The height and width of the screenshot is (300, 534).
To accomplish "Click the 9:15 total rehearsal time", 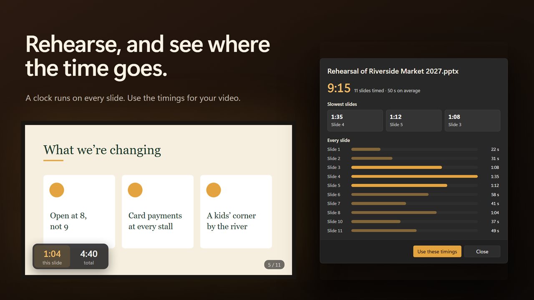I will 339,88.
